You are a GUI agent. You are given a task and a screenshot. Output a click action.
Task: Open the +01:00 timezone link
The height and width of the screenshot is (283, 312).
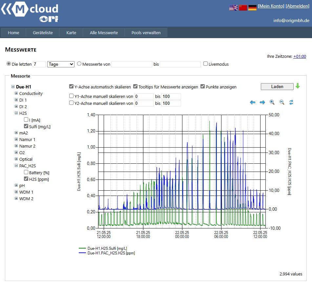pyautogui.click(x=300, y=57)
